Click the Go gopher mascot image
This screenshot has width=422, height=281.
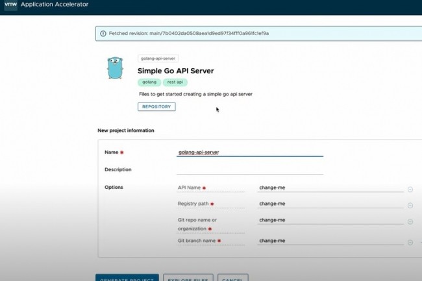pyautogui.click(x=115, y=67)
